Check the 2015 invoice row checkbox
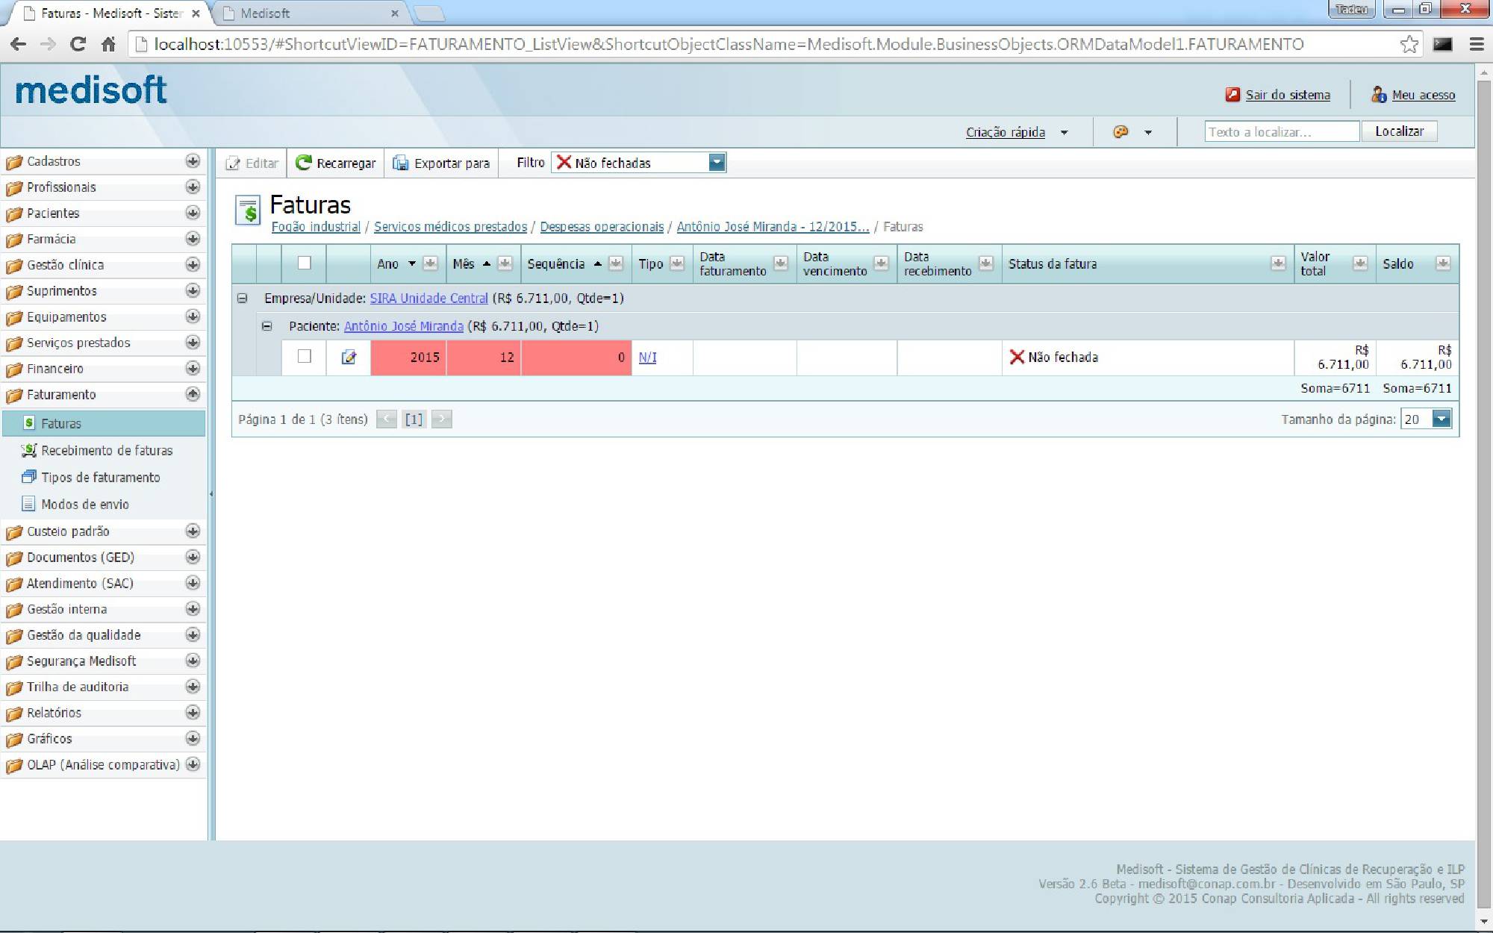This screenshot has height=933, width=1493. click(x=304, y=356)
